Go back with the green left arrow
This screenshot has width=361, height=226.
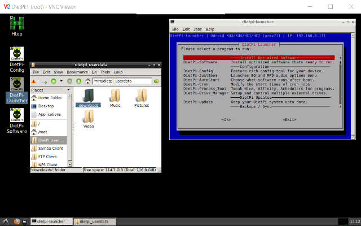pos(54,81)
